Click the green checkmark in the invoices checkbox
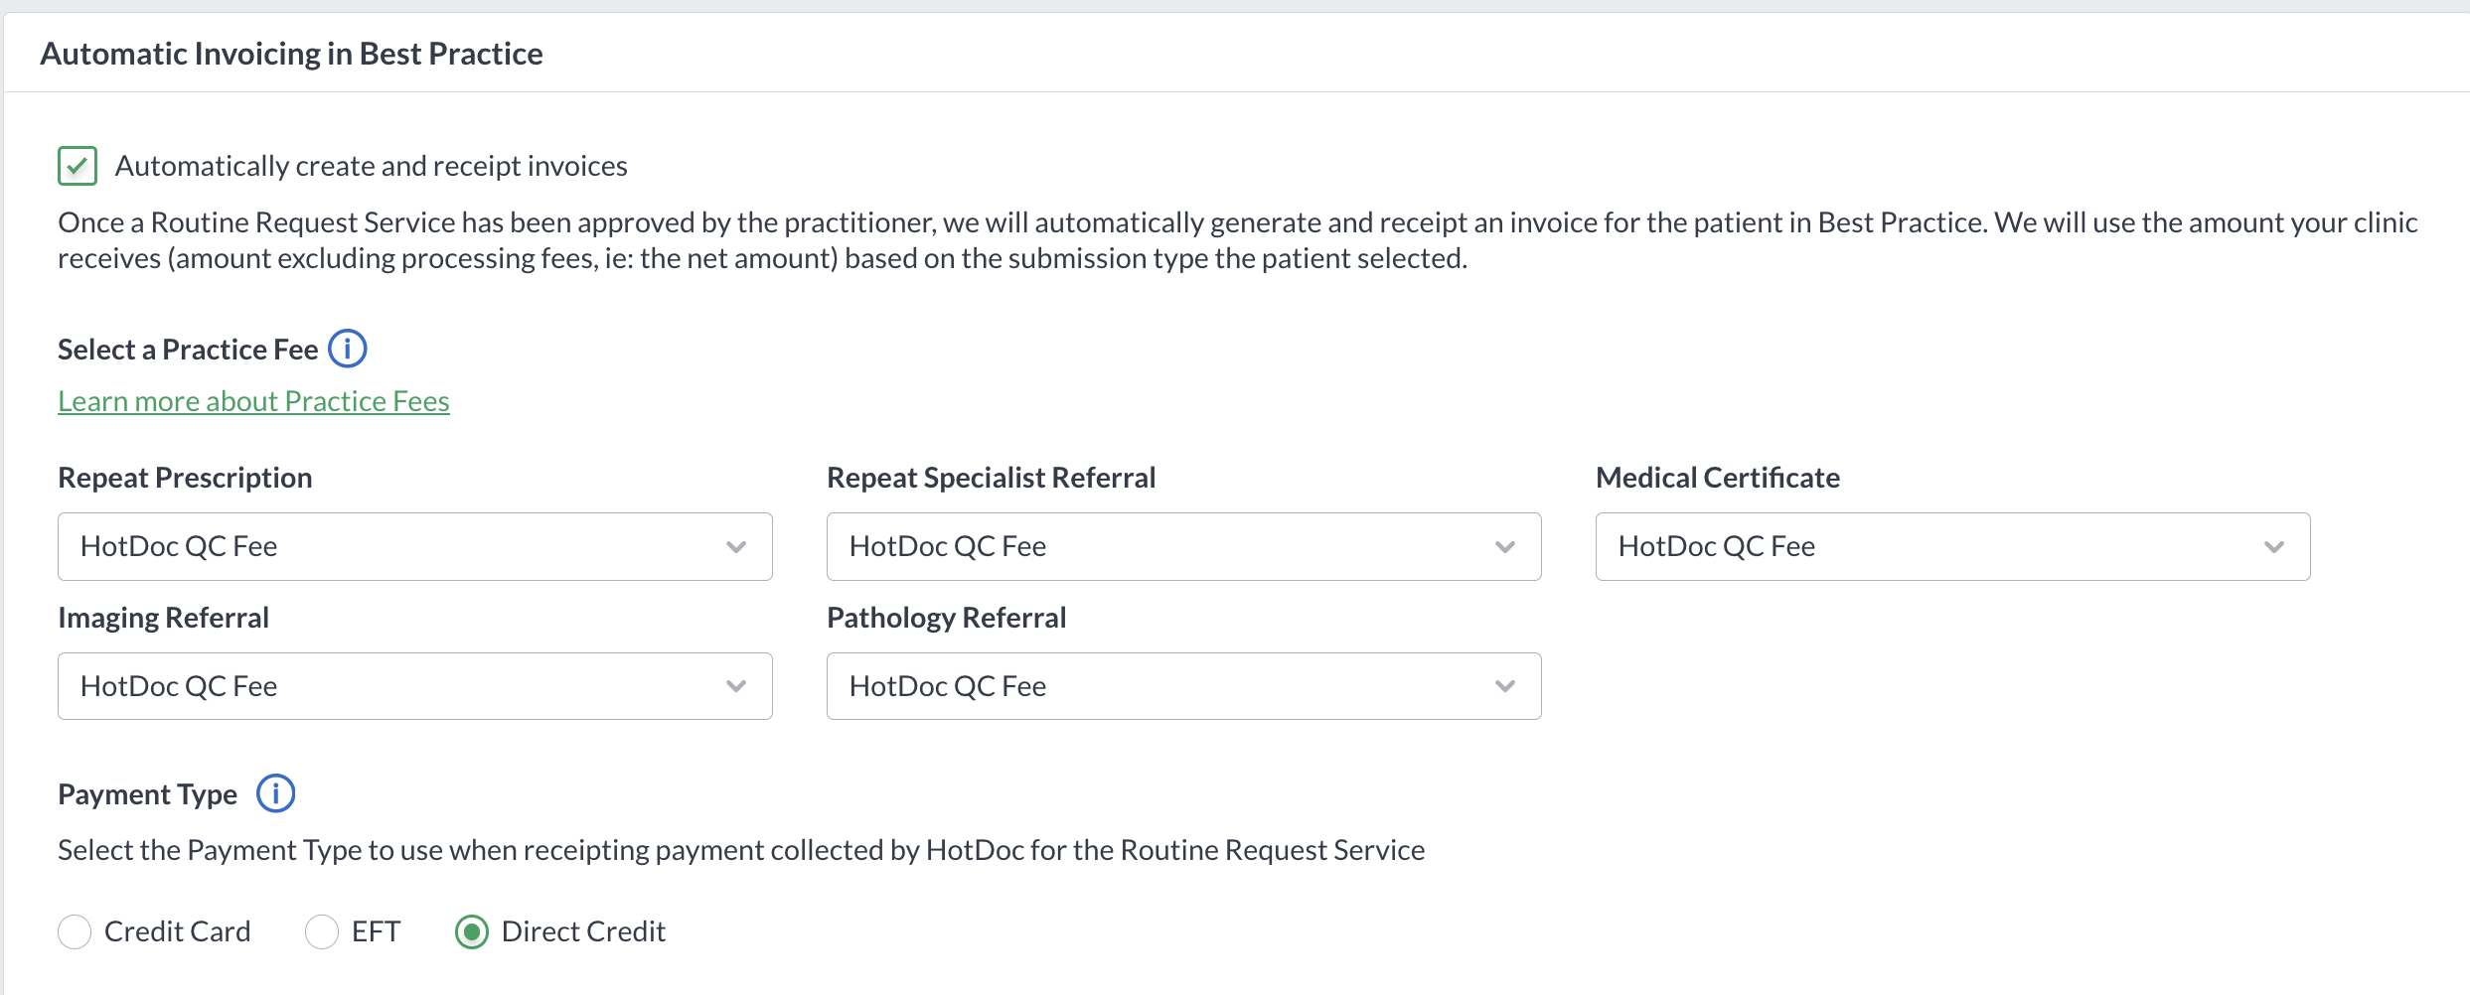Screen dimensions: 2470x995 click(x=77, y=166)
